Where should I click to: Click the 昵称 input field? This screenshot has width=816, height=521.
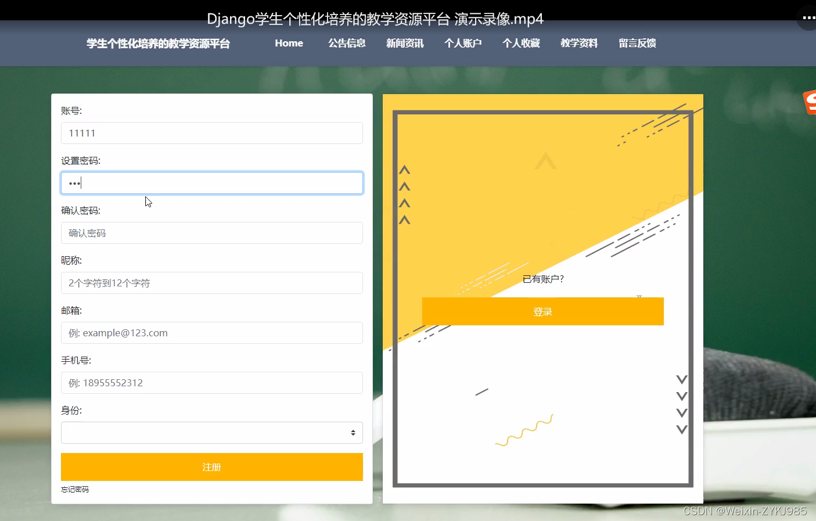212,283
